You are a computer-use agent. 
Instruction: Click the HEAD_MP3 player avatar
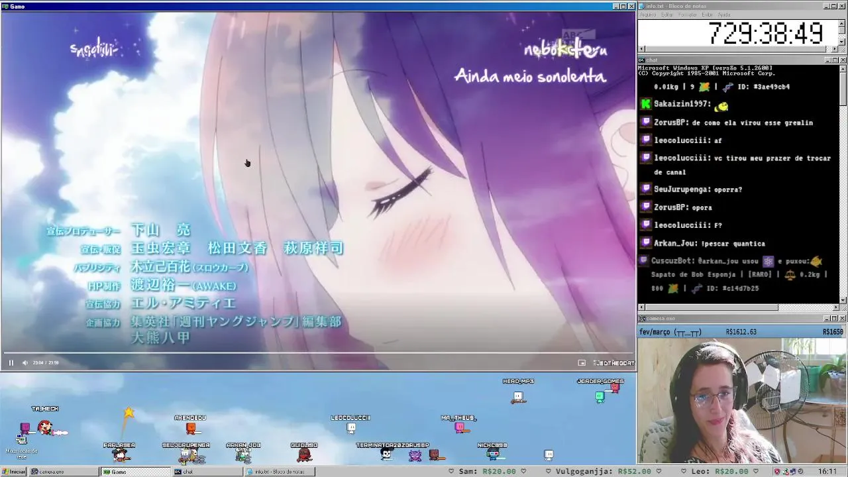(x=518, y=397)
